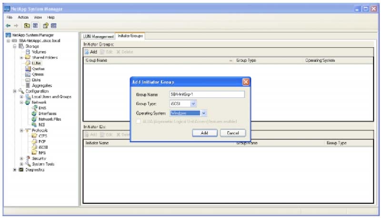This screenshot has height=218, width=381.
Task: Click the back arrow in the toolbar
Action: click(8, 25)
